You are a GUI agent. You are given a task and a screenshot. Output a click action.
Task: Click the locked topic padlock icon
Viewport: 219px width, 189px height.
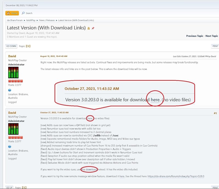[x=88, y=28]
